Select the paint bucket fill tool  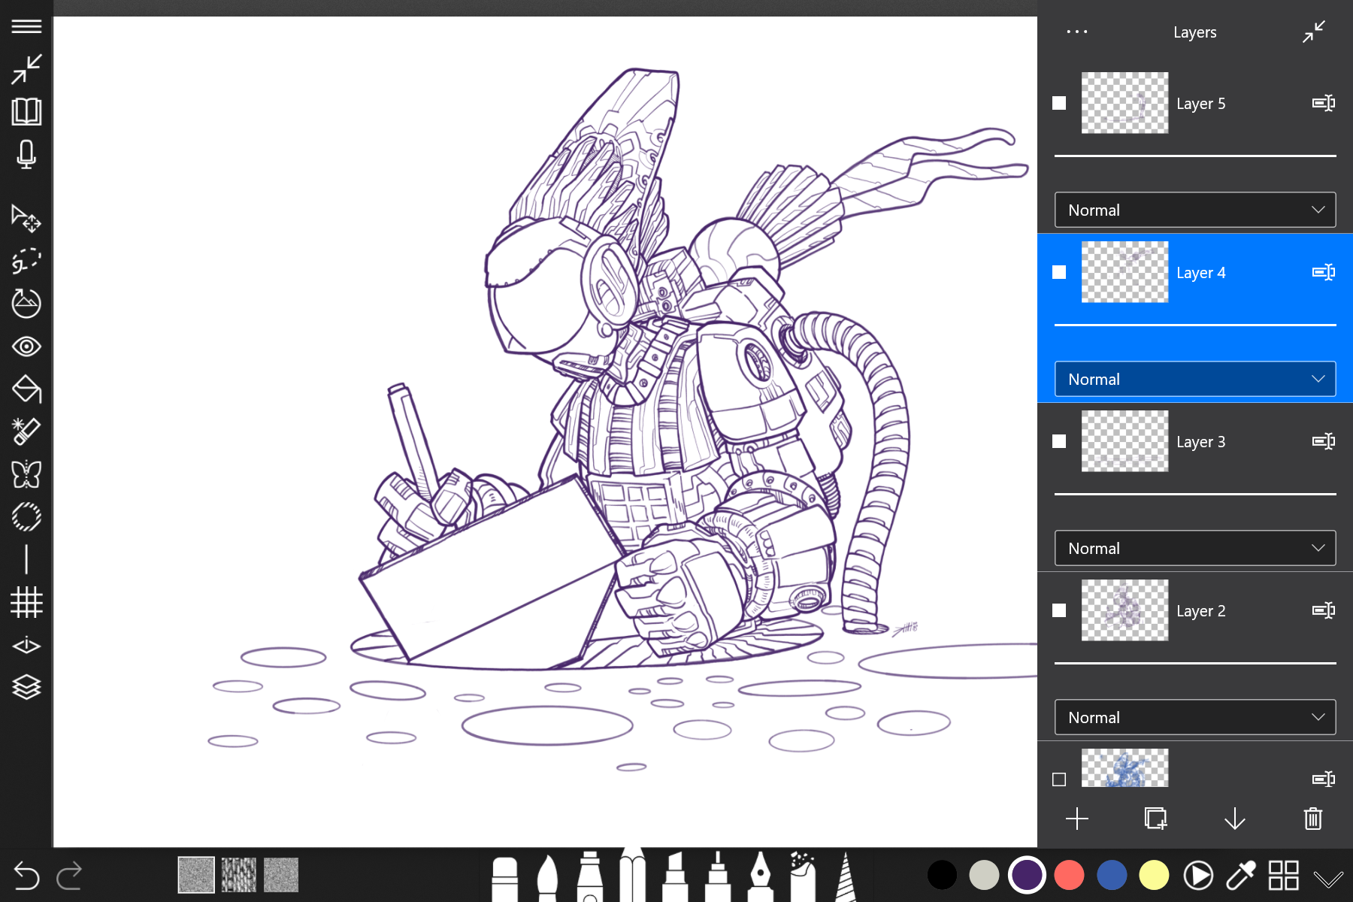26,389
